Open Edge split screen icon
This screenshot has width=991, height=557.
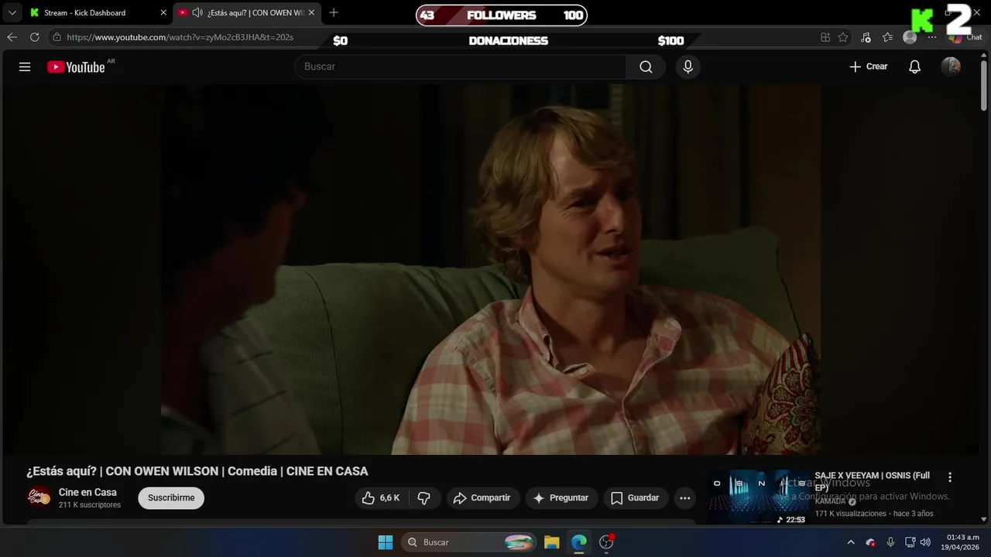[x=825, y=37]
